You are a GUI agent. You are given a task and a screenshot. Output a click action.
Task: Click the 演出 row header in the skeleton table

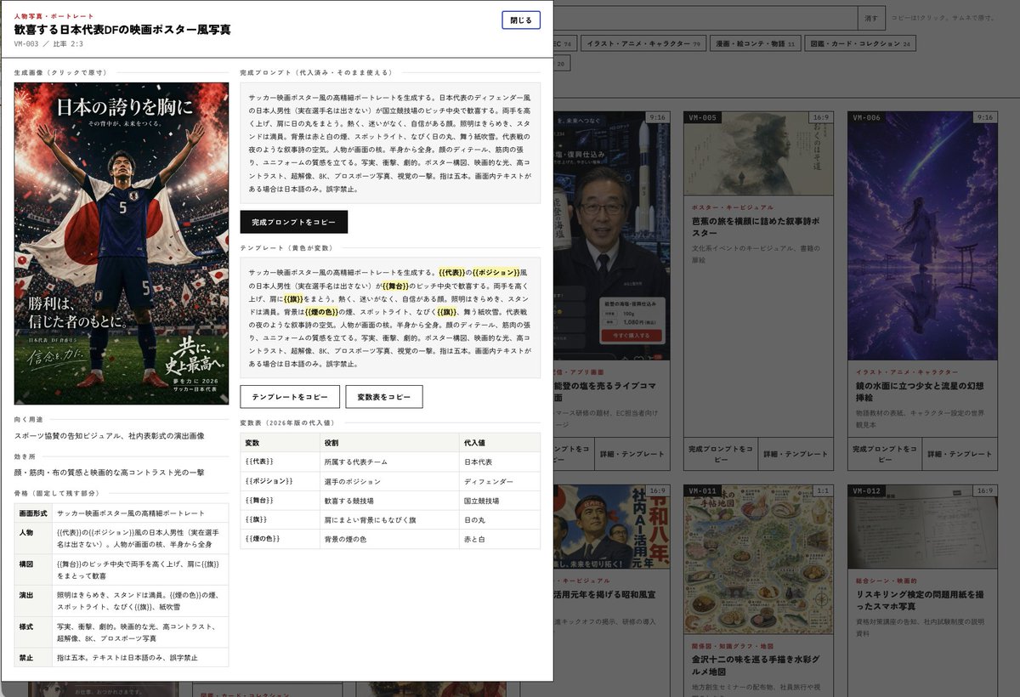coord(33,603)
